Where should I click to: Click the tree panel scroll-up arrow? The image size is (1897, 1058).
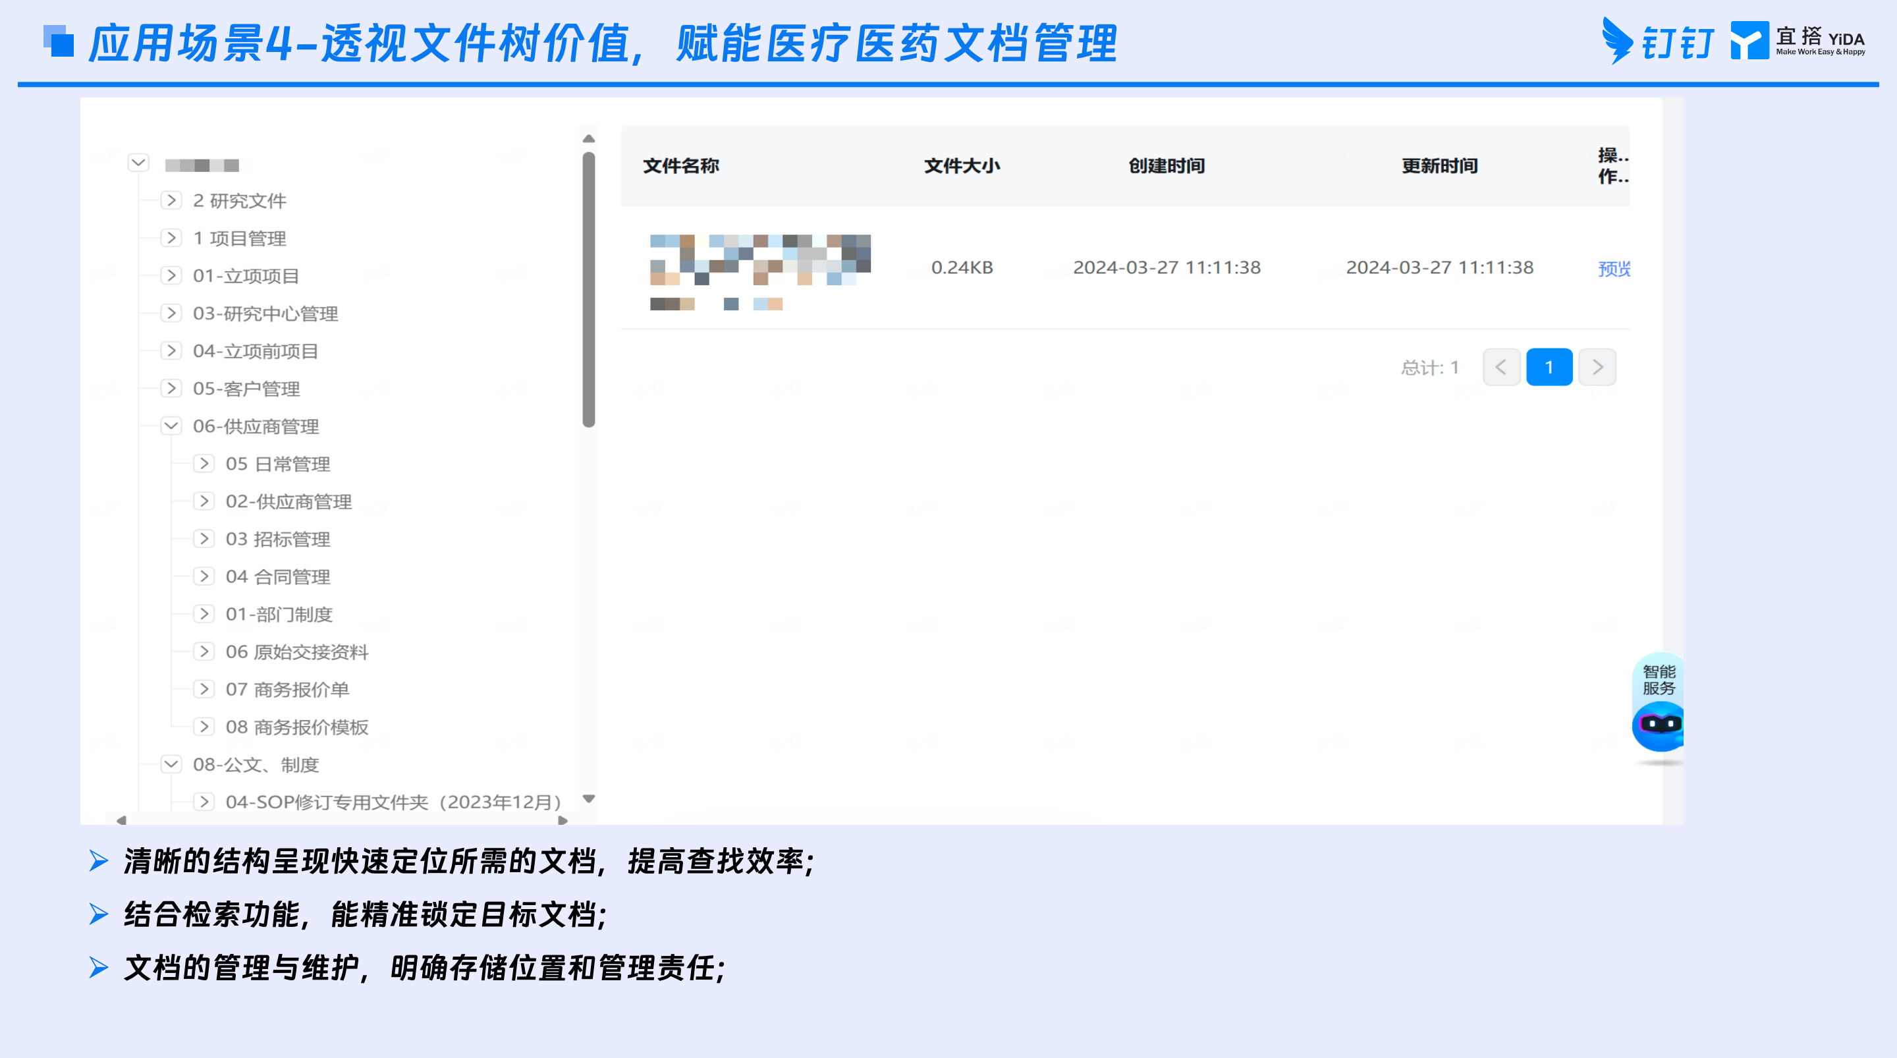tap(588, 138)
